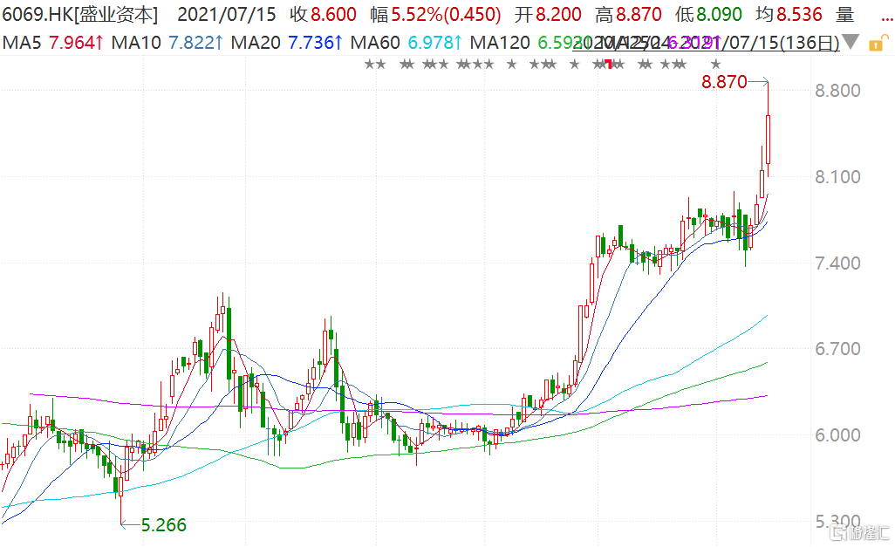The image size is (895, 547).
Task: Click the 5.266 low price annotation
Action: (164, 525)
